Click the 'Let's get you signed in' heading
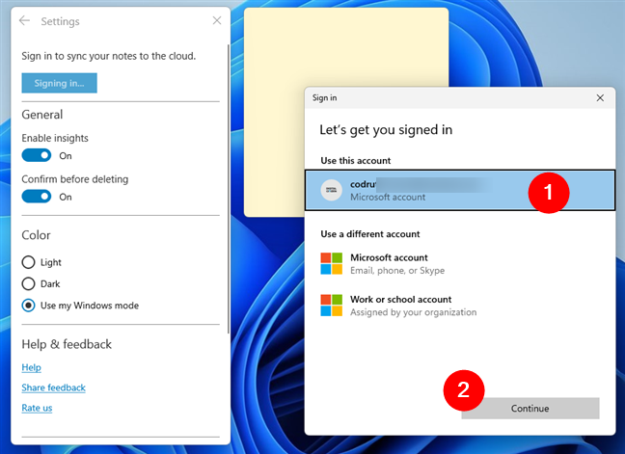 tap(386, 130)
